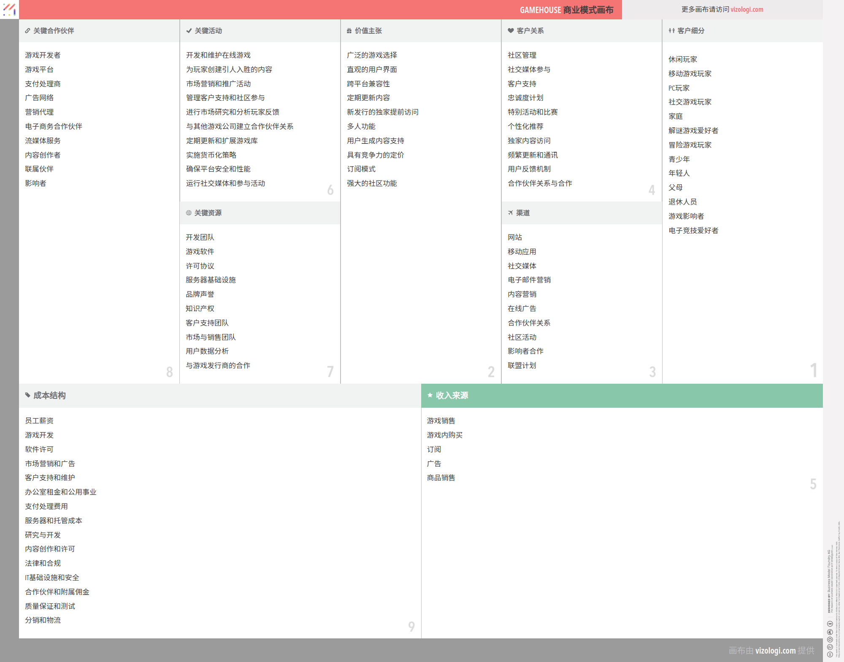Screen dimensions: 844x662
Task: Click the link icon beside 关键合作伙伴
Action: pos(27,31)
